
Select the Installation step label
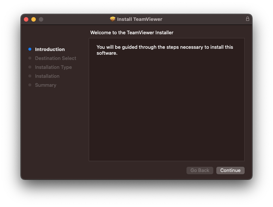[x=47, y=76]
